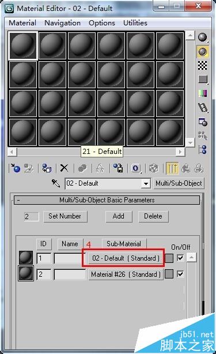Viewport: 216px width, 354px height.
Task: Click the Video Color Check icon
Action: click(203, 93)
